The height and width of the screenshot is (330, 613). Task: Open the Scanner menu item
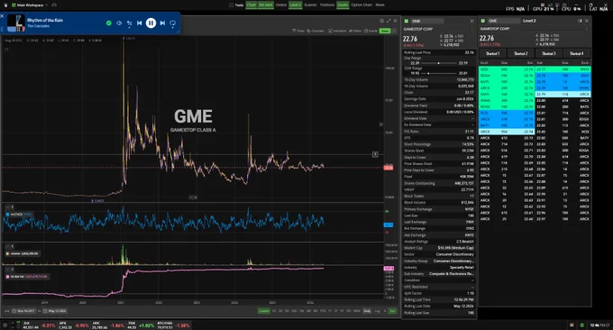point(310,5)
